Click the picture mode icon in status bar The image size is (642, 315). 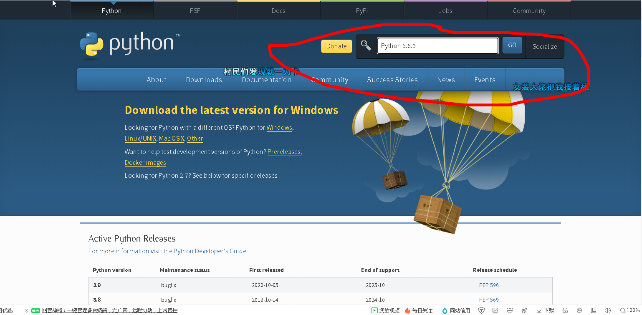coord(495,310)
